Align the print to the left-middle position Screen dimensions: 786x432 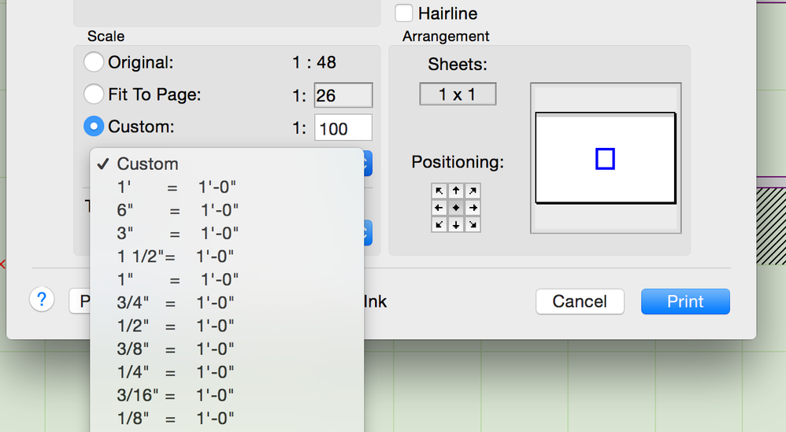pos(439,208)
